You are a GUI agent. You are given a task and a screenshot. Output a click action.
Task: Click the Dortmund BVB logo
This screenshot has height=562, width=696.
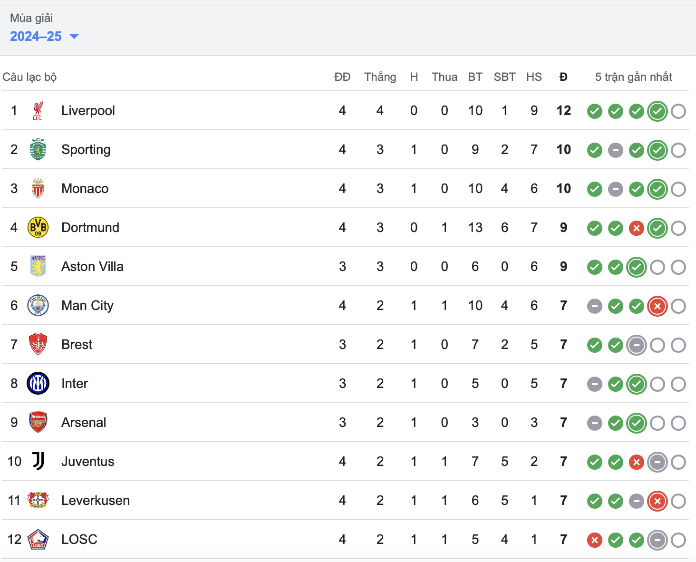click(38, 228)
